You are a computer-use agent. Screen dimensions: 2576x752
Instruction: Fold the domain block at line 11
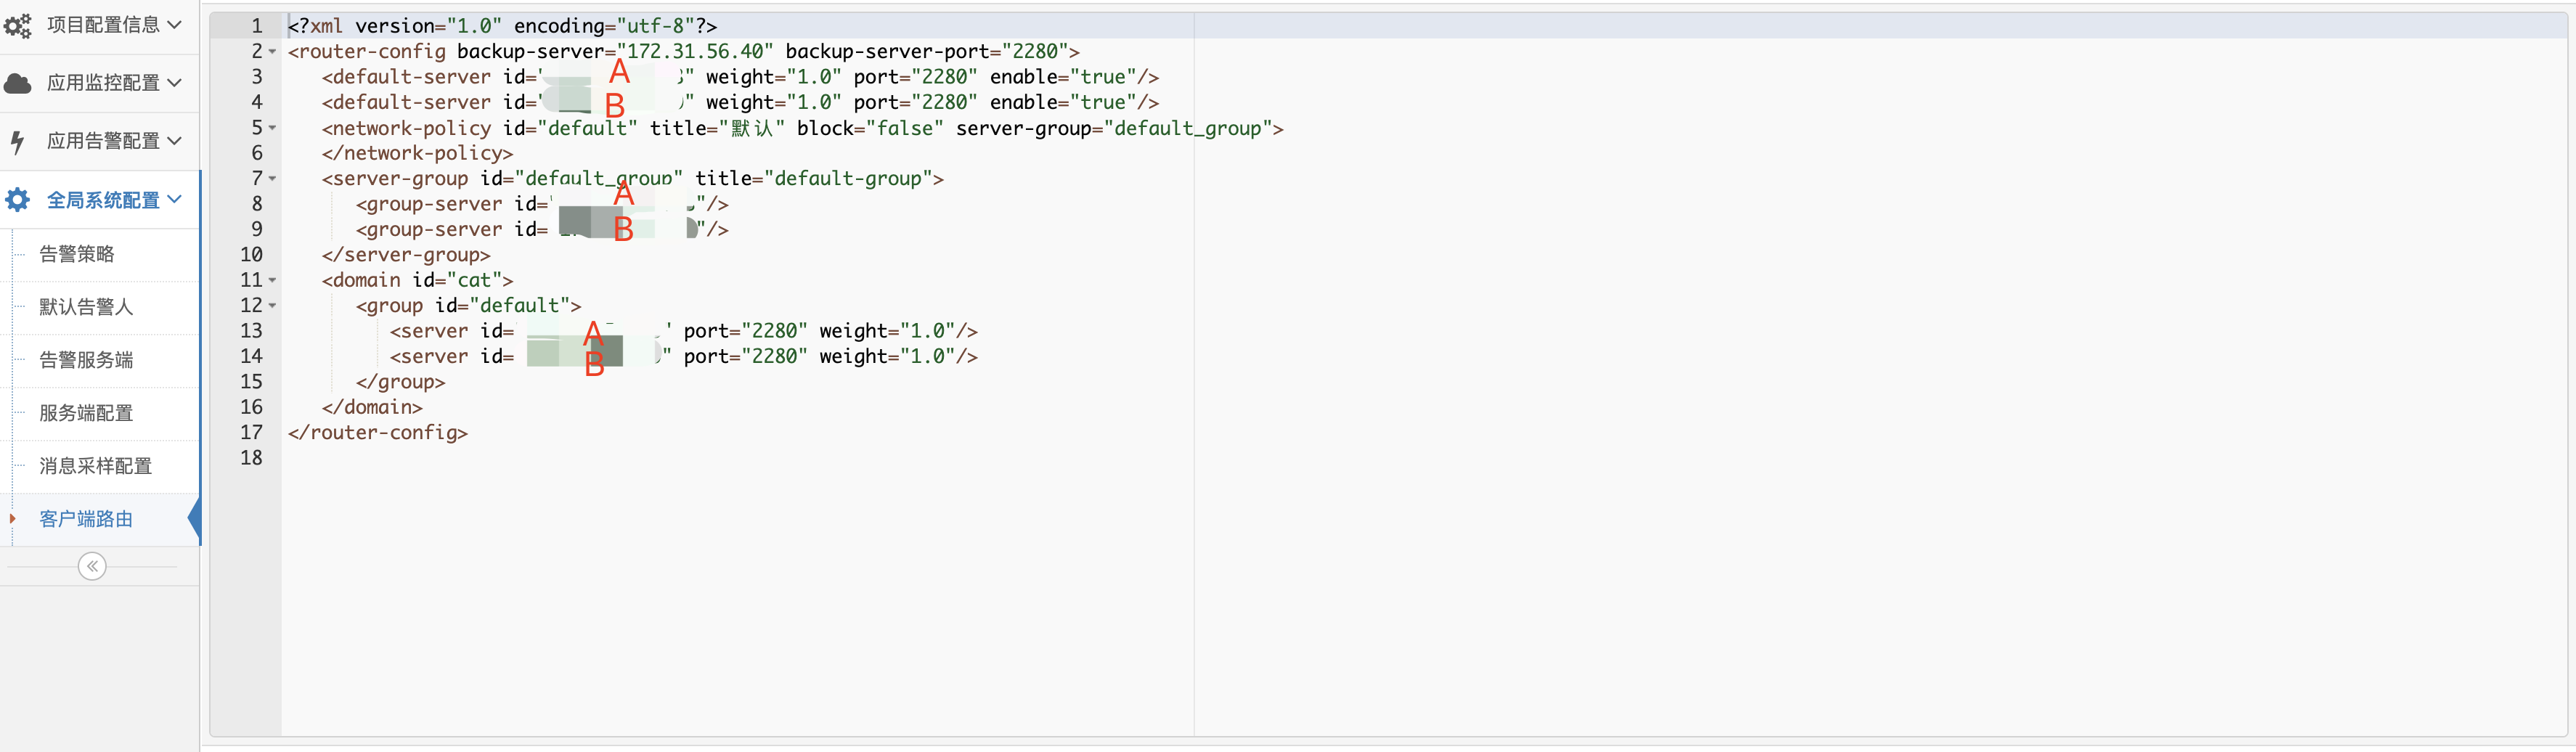(x=272, y=281)
